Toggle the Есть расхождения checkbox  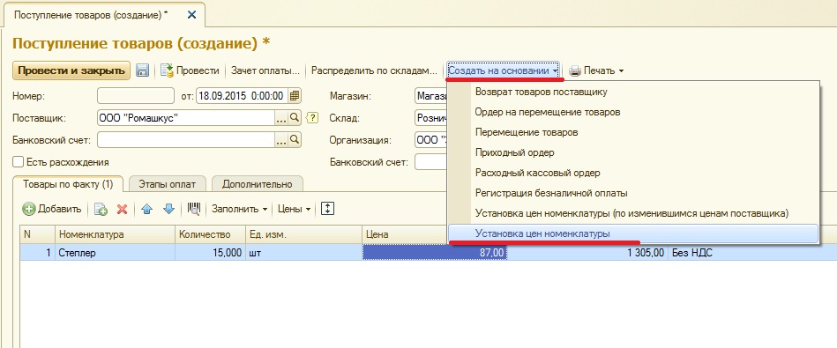[19, 162]
